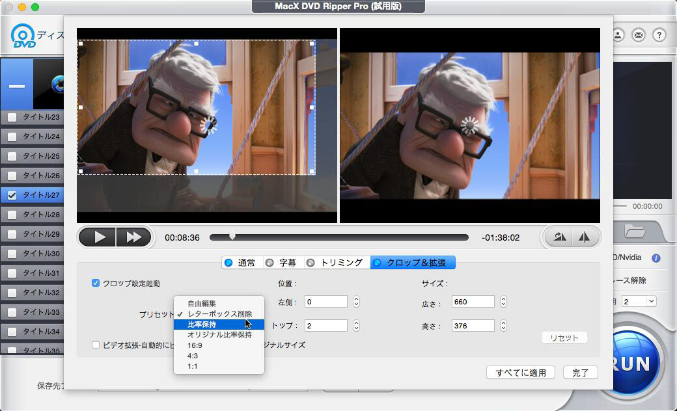Select the 通常 tab
677x411 pixels.
(x=242, y=263)
